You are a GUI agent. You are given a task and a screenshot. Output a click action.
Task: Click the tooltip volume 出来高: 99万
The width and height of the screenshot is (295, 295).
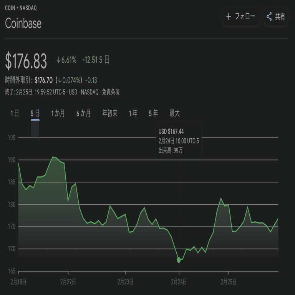[x=171, y=151]
